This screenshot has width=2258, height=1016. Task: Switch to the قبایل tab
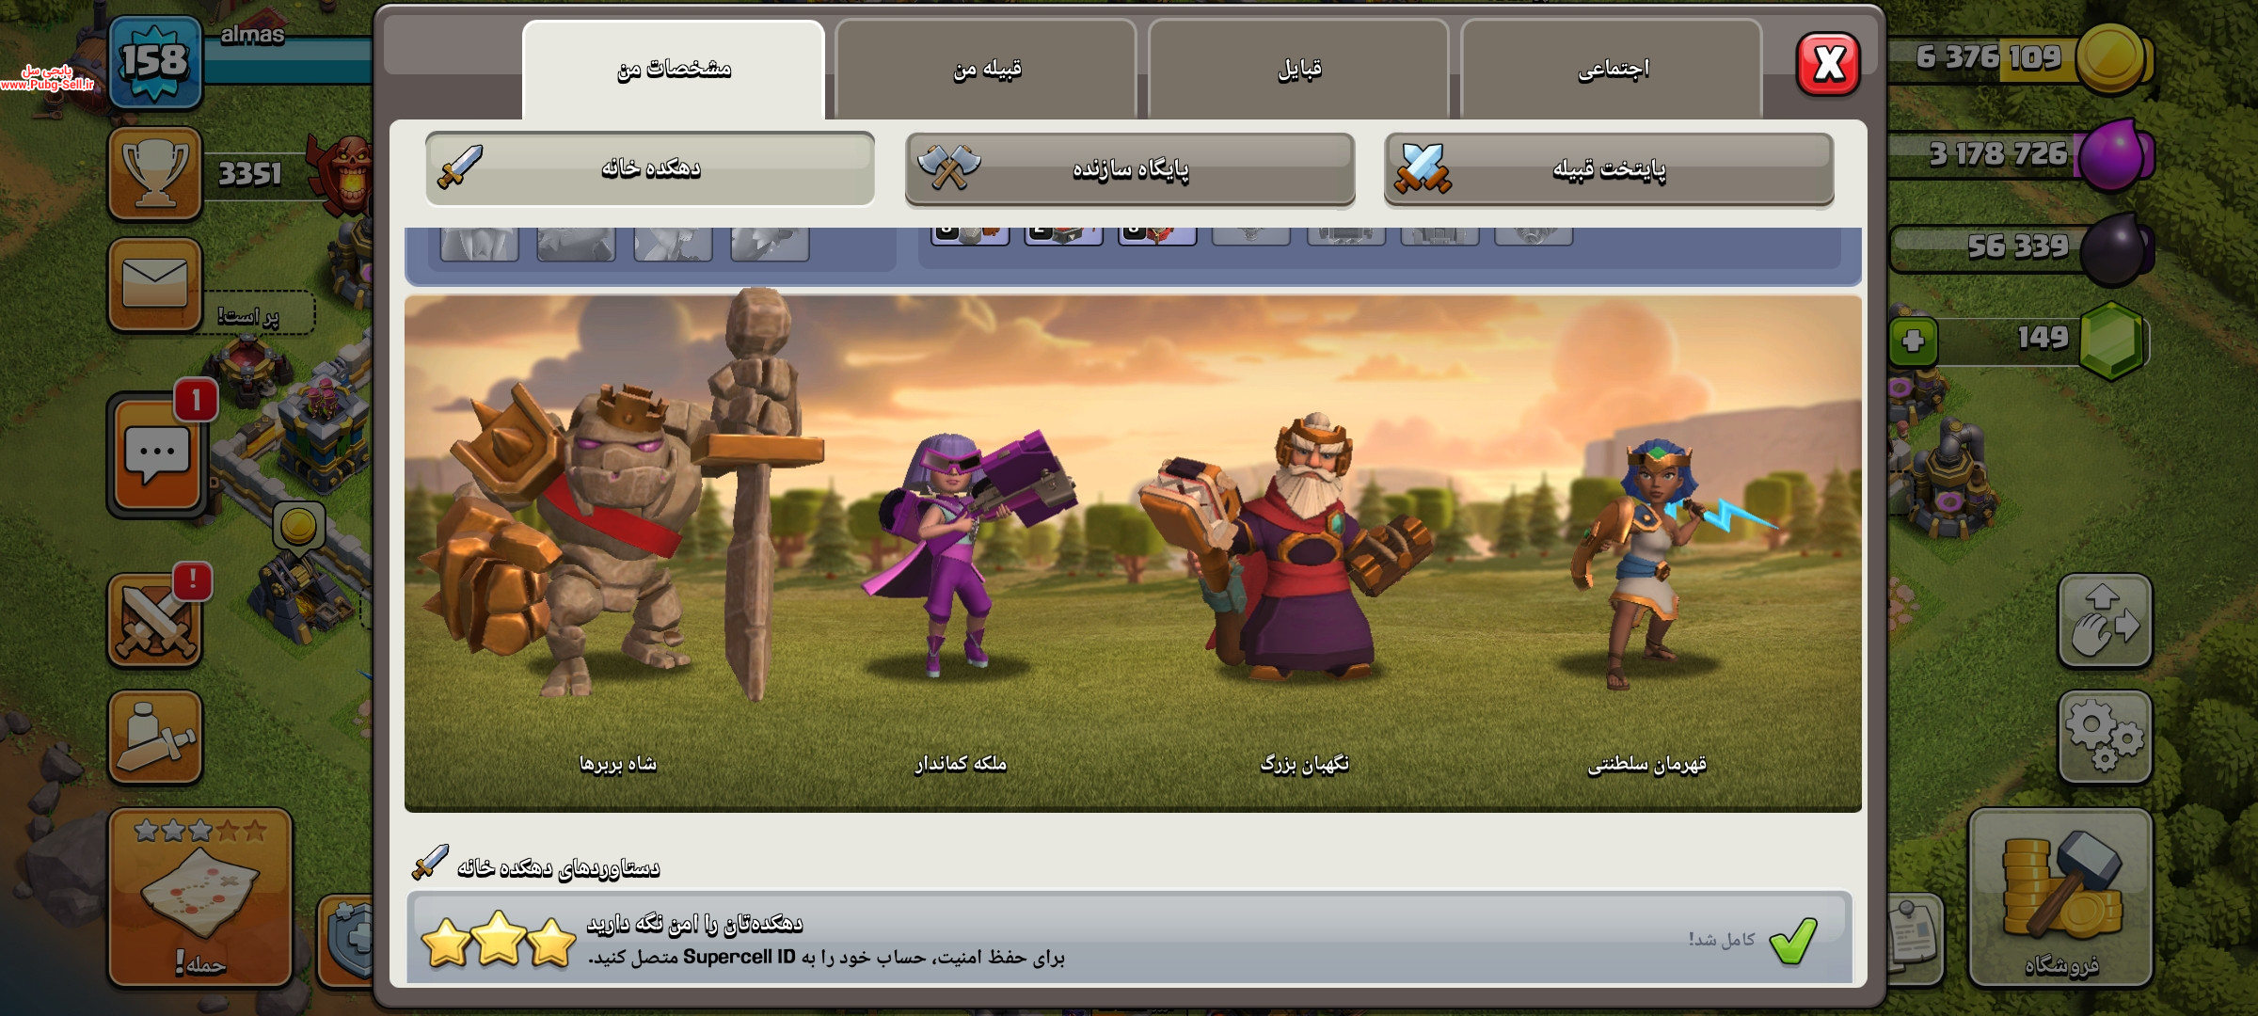[x=1298, y=70]
